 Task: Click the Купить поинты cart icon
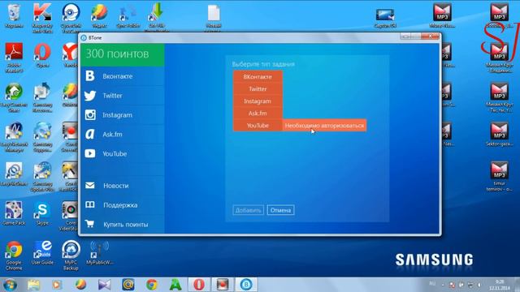pyautogui.click(x=89, y=224)
